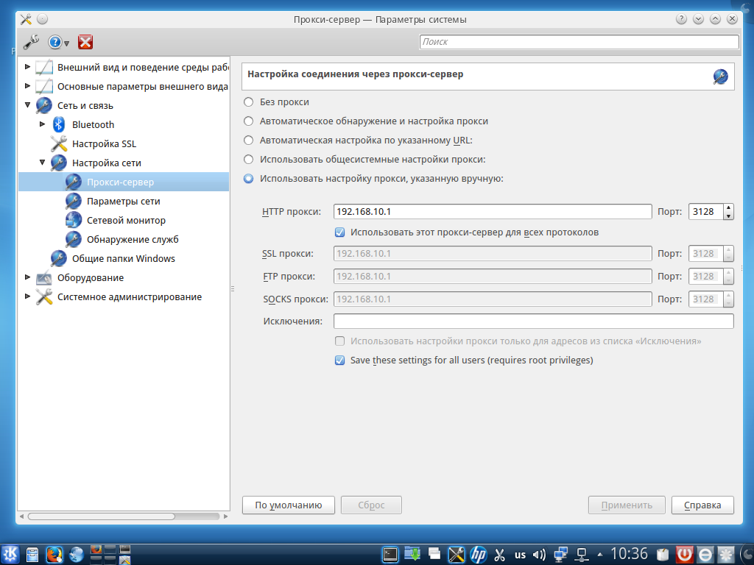Expand Системное администрирование tree node

coord(27,296)
